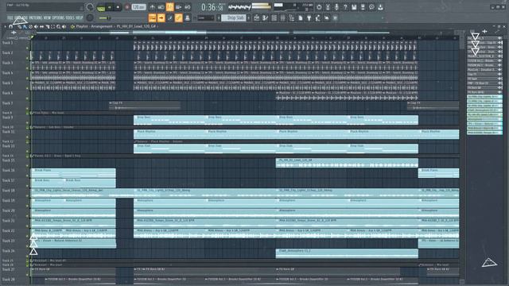Choose the Select (dashed box) tool in playlist
This screenshot has height=286, width=509.
[x=53, y=26]
